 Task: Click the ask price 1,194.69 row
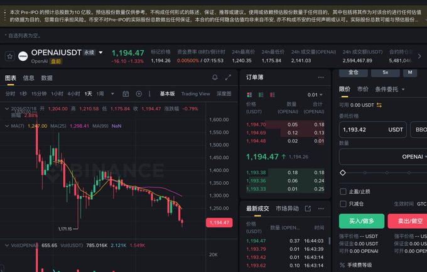pyautogui.click(x=285, y=133)
